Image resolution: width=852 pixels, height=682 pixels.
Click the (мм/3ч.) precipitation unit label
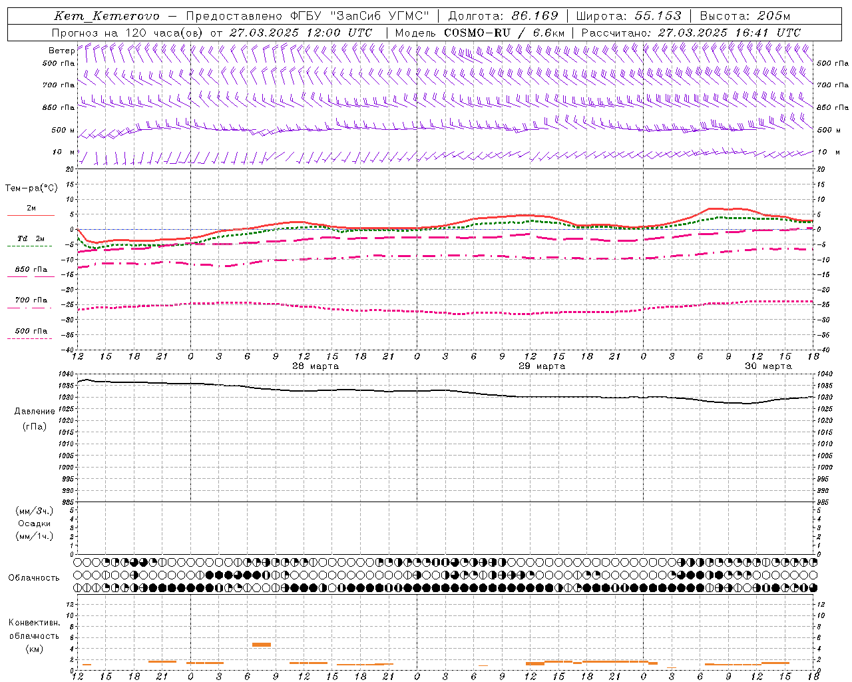(x=35, y=511)
